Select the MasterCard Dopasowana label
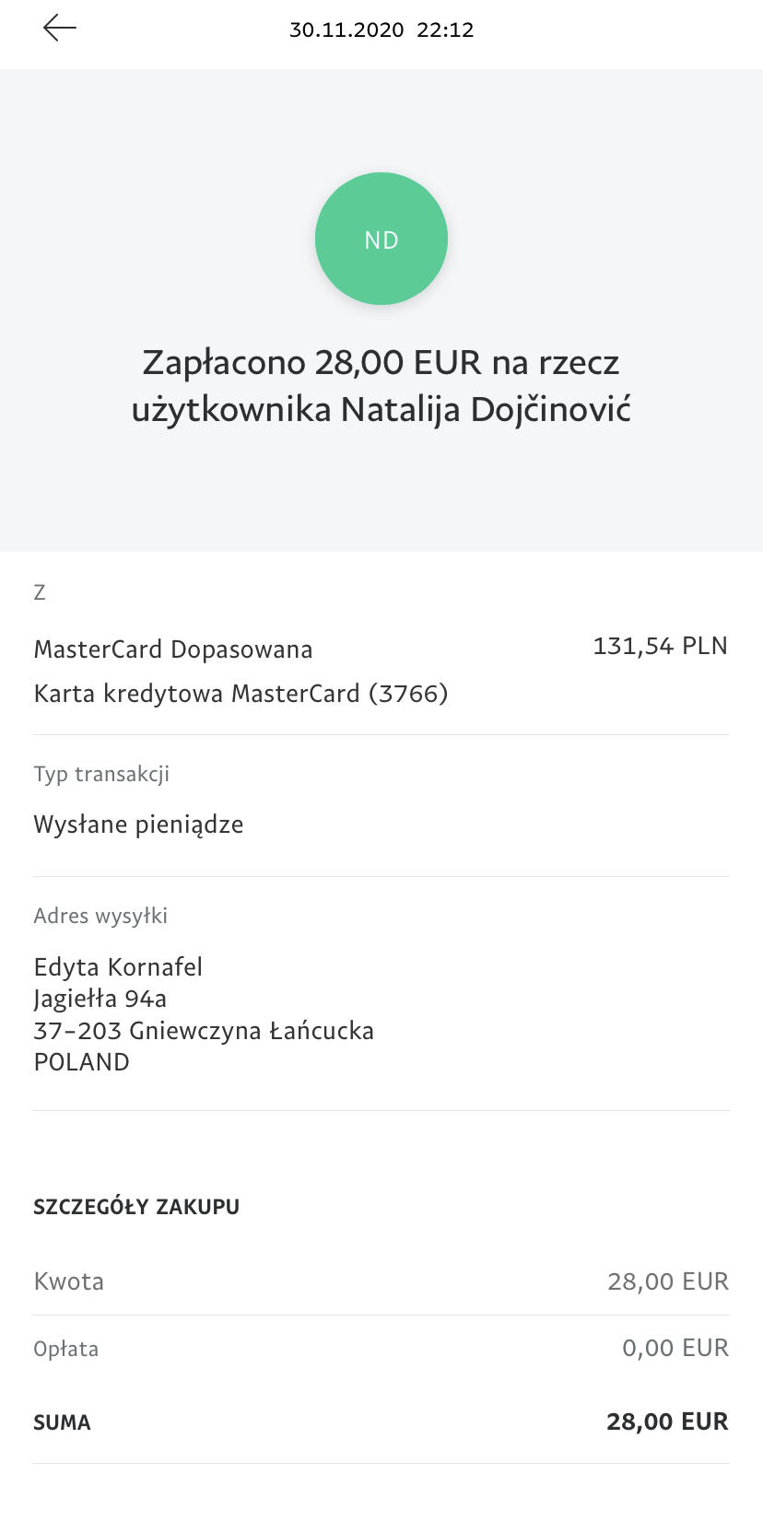 (173, 649)
